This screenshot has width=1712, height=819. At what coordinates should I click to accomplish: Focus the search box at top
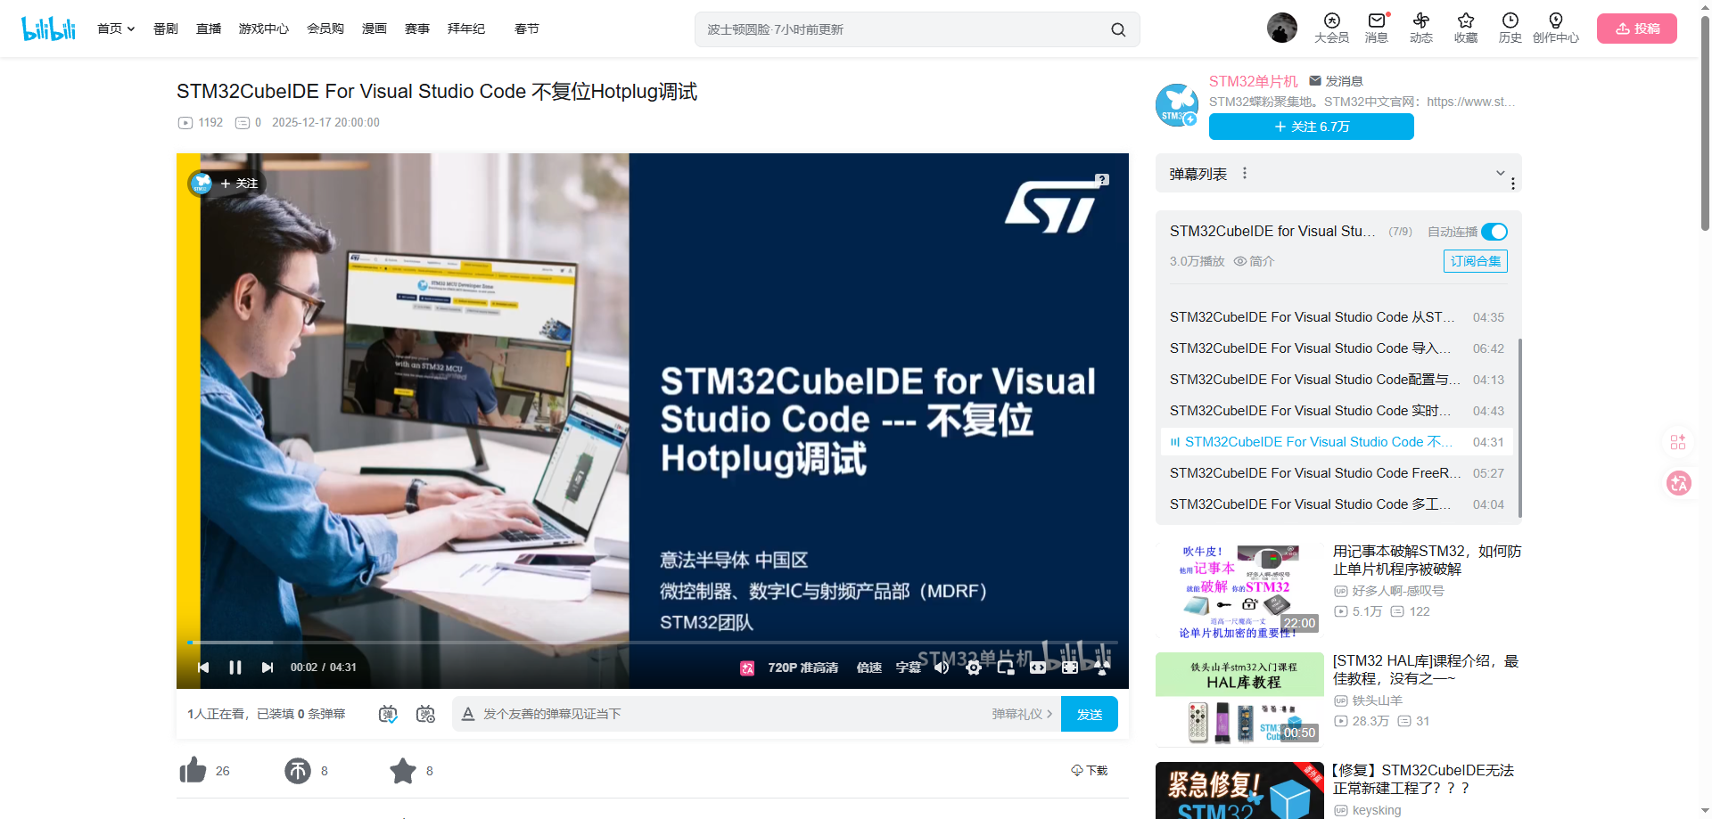pos(904,29)
